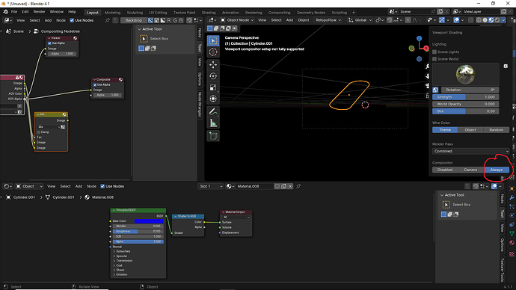This screenshot has height=290, width=516.
Task: Set Compositor to Always
Action: pos(497,170)
